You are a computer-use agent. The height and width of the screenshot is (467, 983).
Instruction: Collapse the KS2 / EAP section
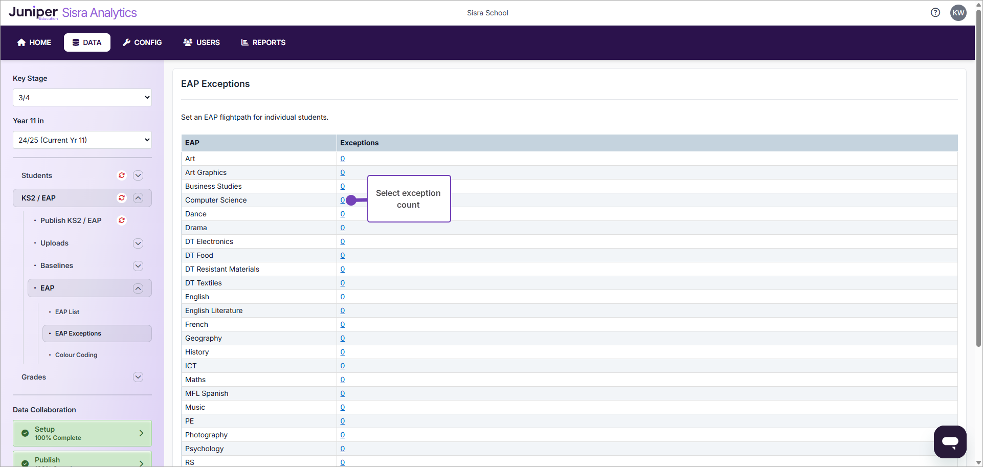(138, 198)
